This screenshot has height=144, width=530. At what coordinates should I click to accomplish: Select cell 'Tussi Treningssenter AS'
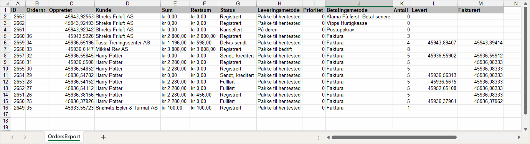[127, 43]
